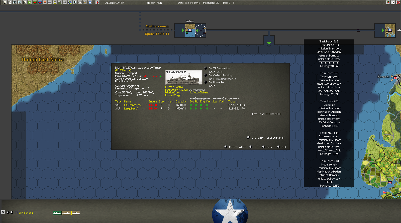Click the C icon at top right
The image size is (401, 223).
coord(393,3)
